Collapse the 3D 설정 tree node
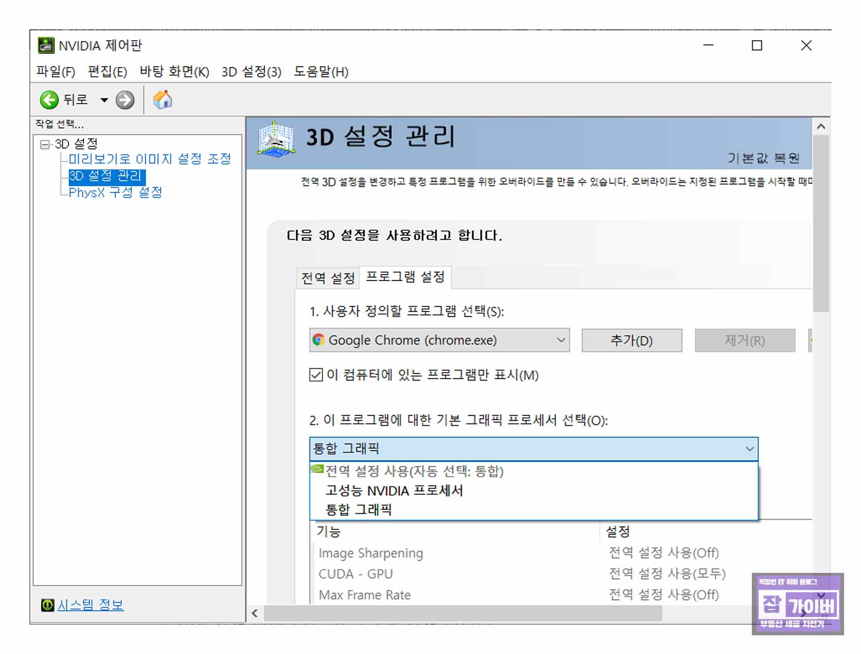861x654 pixels. coord(45,144)
